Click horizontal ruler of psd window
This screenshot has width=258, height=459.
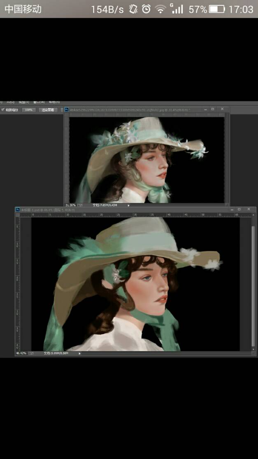[x=135, y=215]
